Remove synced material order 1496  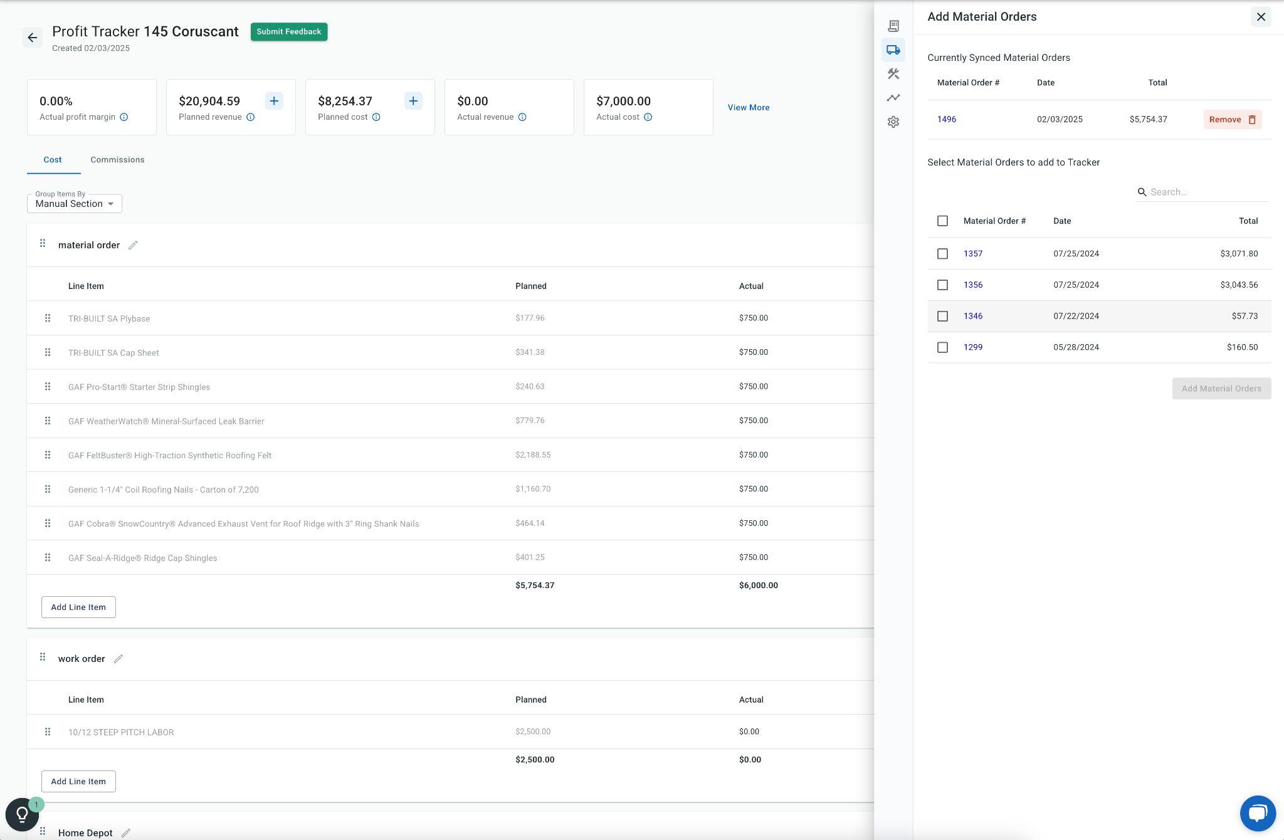(1232, 120)
